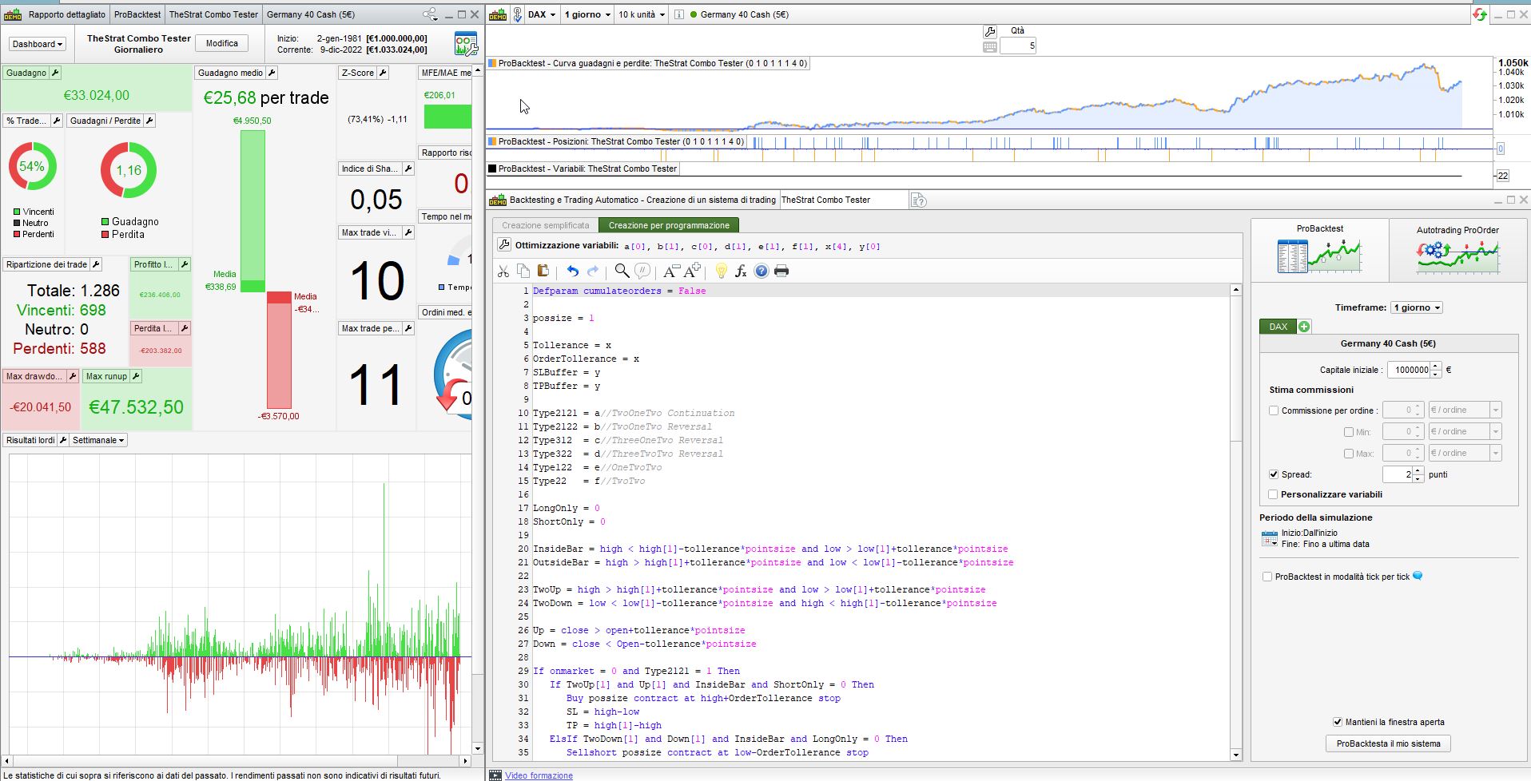Enable Commissione per ordine checkbox
Viewport: 1531px width, 781px height.
pyautogui.click(x=1274, y=410)
